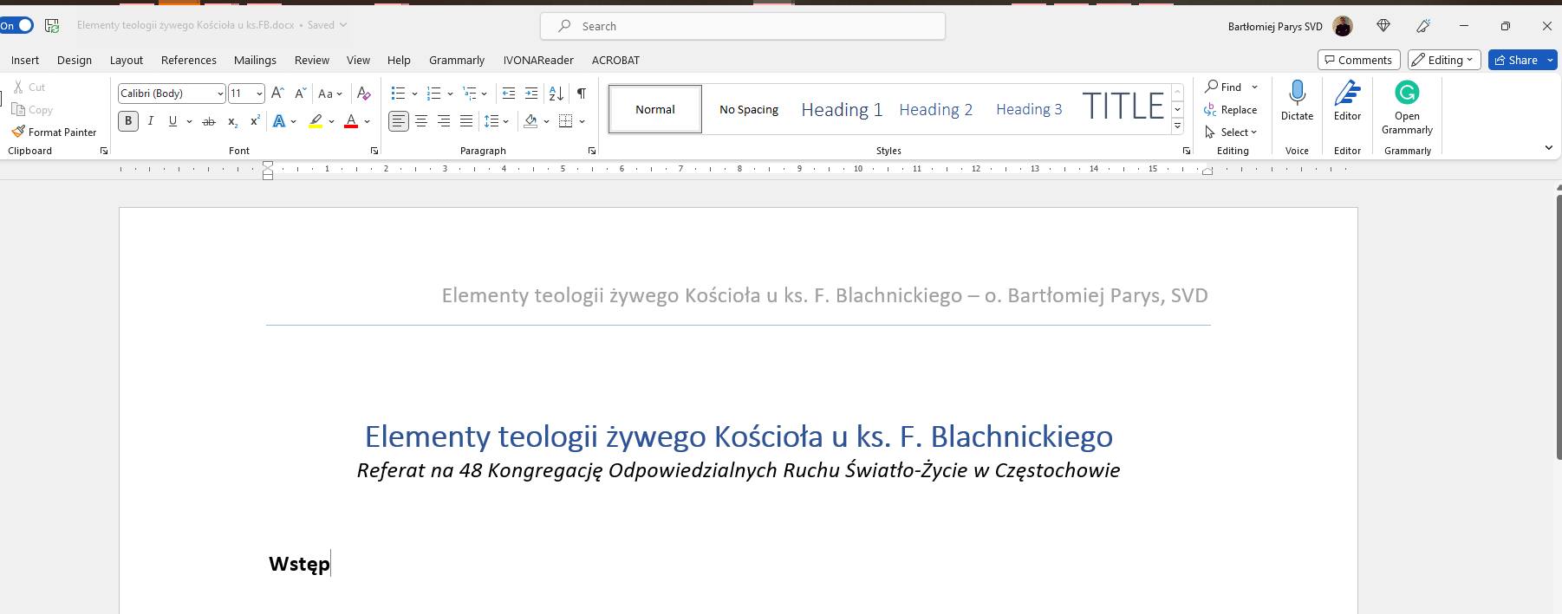Click Text Effects icon
1562x614 pixels.
[279, 121]
